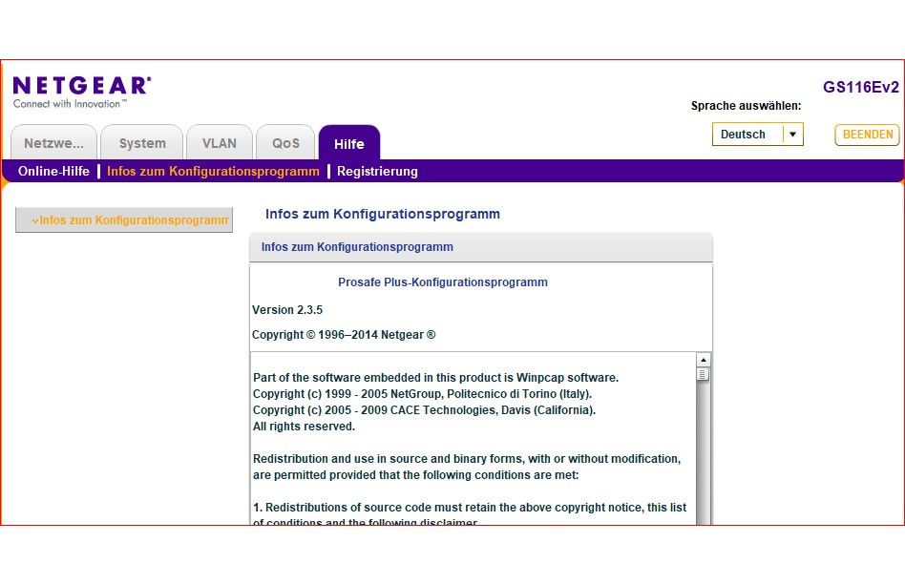This screenshot has width=905, height=584.
Task: Click the 'All rights reserved.' line
Action: 305,427
